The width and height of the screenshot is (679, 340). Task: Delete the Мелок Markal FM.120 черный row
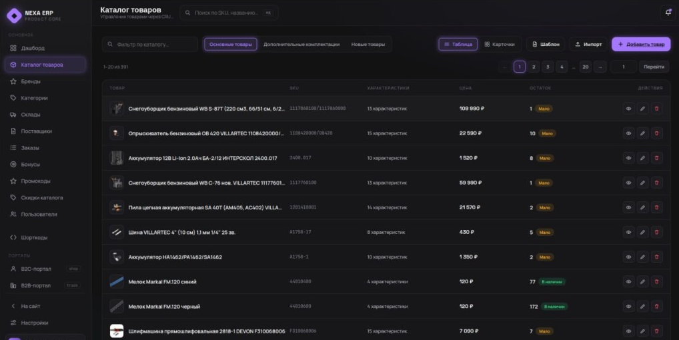tap(656, 306)
